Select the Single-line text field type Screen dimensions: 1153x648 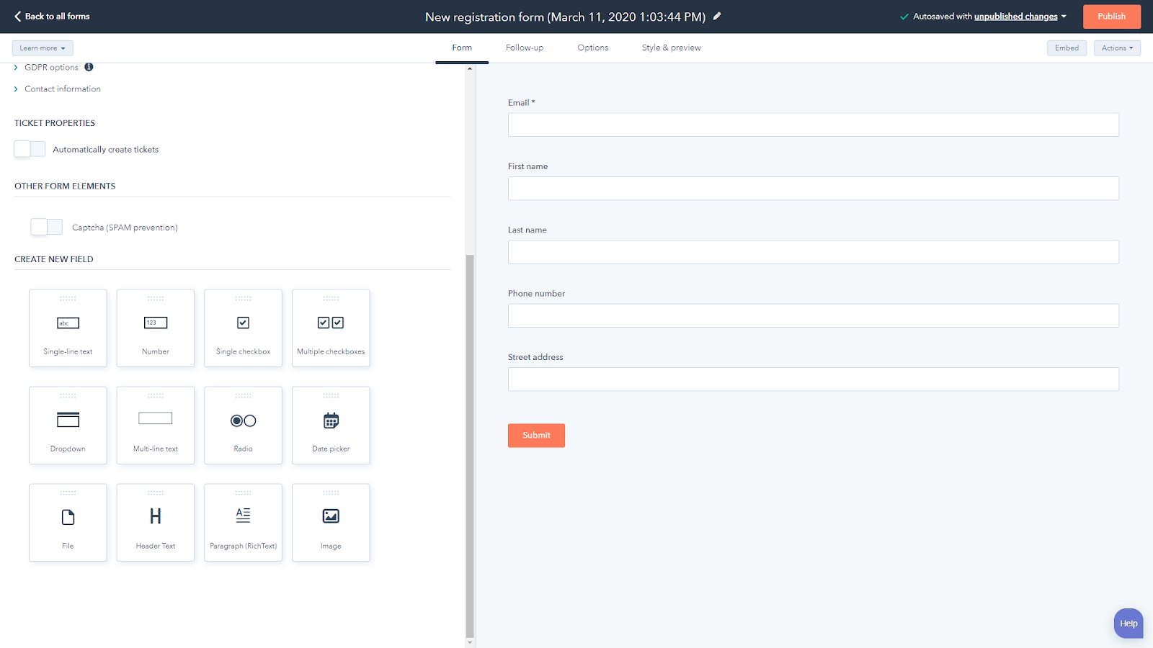click(x=67, y=328)
